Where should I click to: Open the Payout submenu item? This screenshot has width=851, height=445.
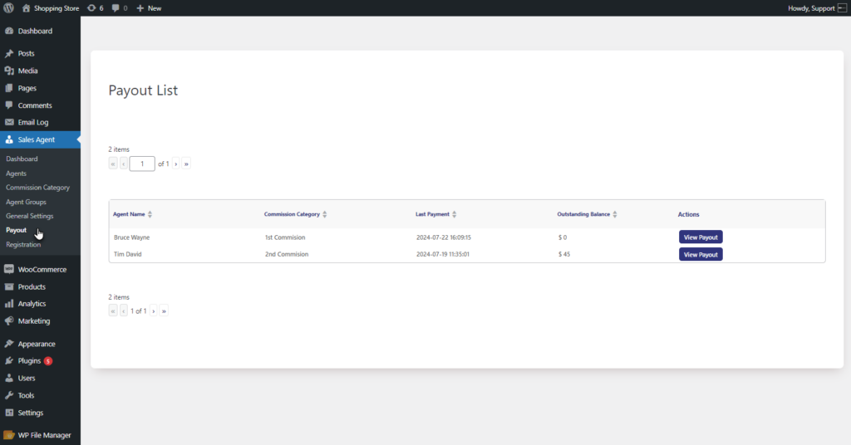point(17,230)
